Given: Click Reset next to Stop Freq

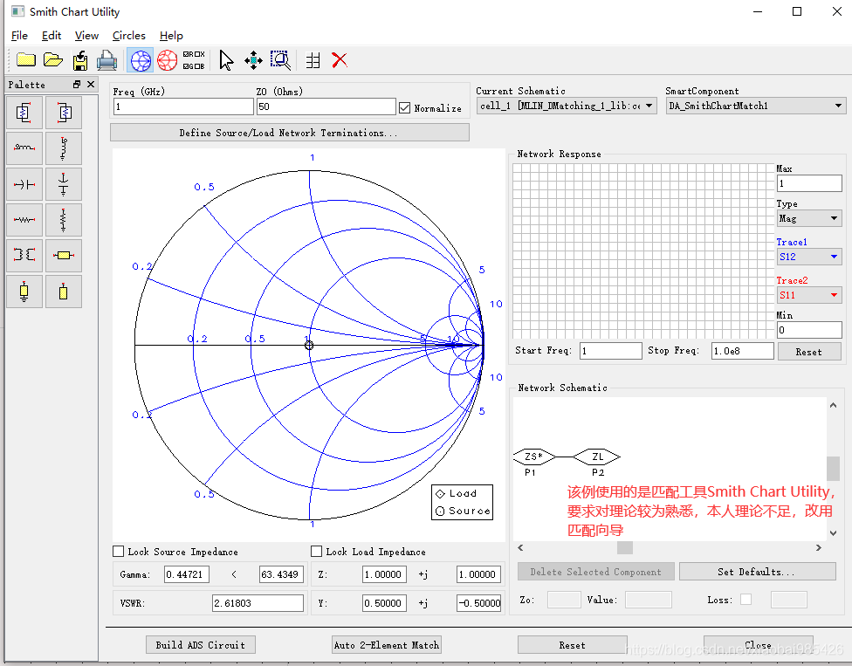Looking at the screenshot, I should click(x=809, y=352).
